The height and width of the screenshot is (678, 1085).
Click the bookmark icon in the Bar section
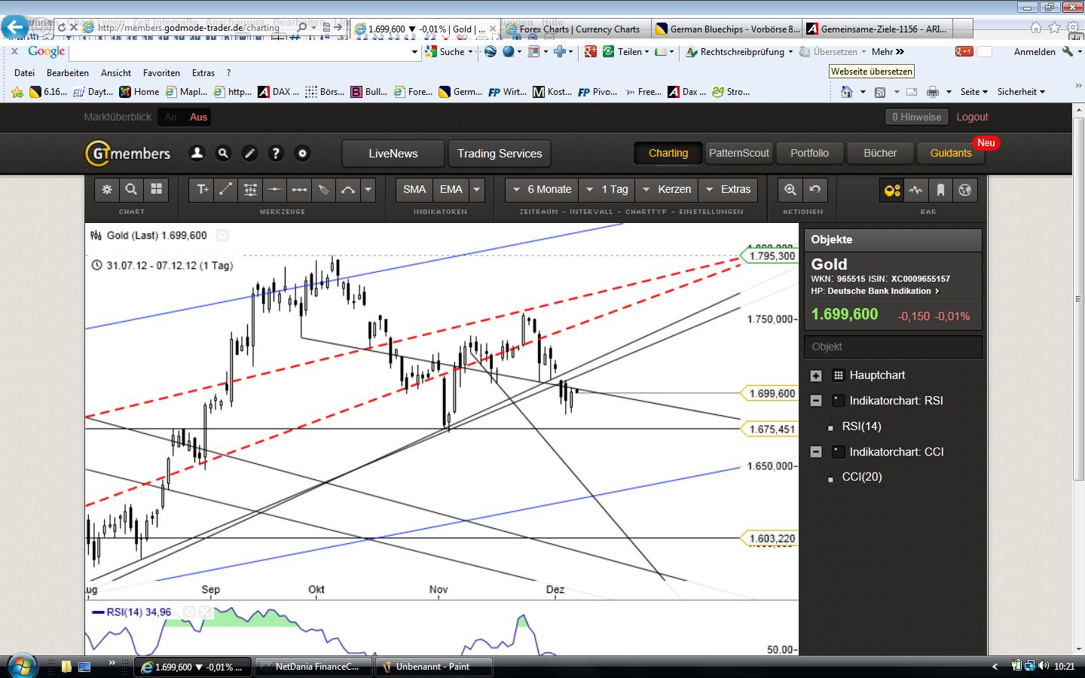940,190
